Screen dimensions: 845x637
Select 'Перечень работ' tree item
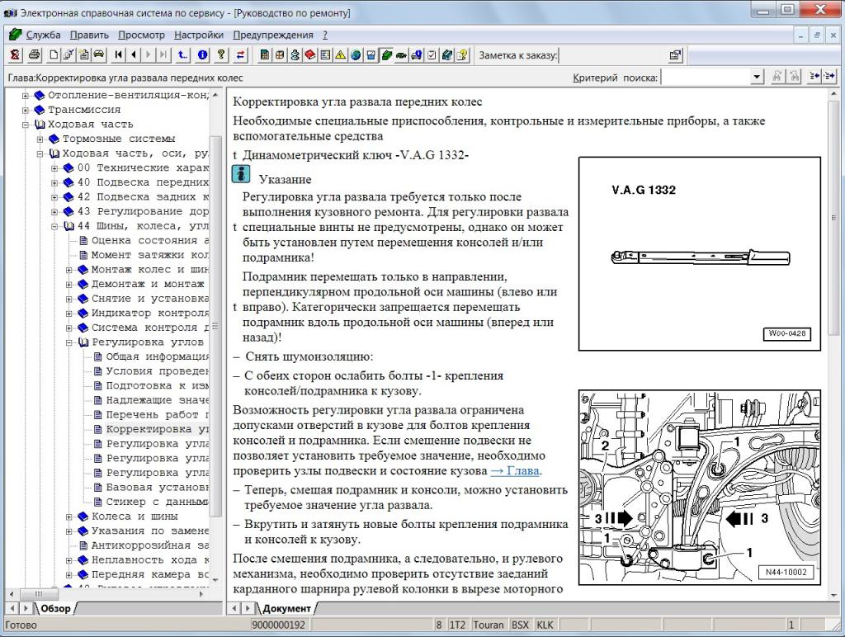(157, 415)
